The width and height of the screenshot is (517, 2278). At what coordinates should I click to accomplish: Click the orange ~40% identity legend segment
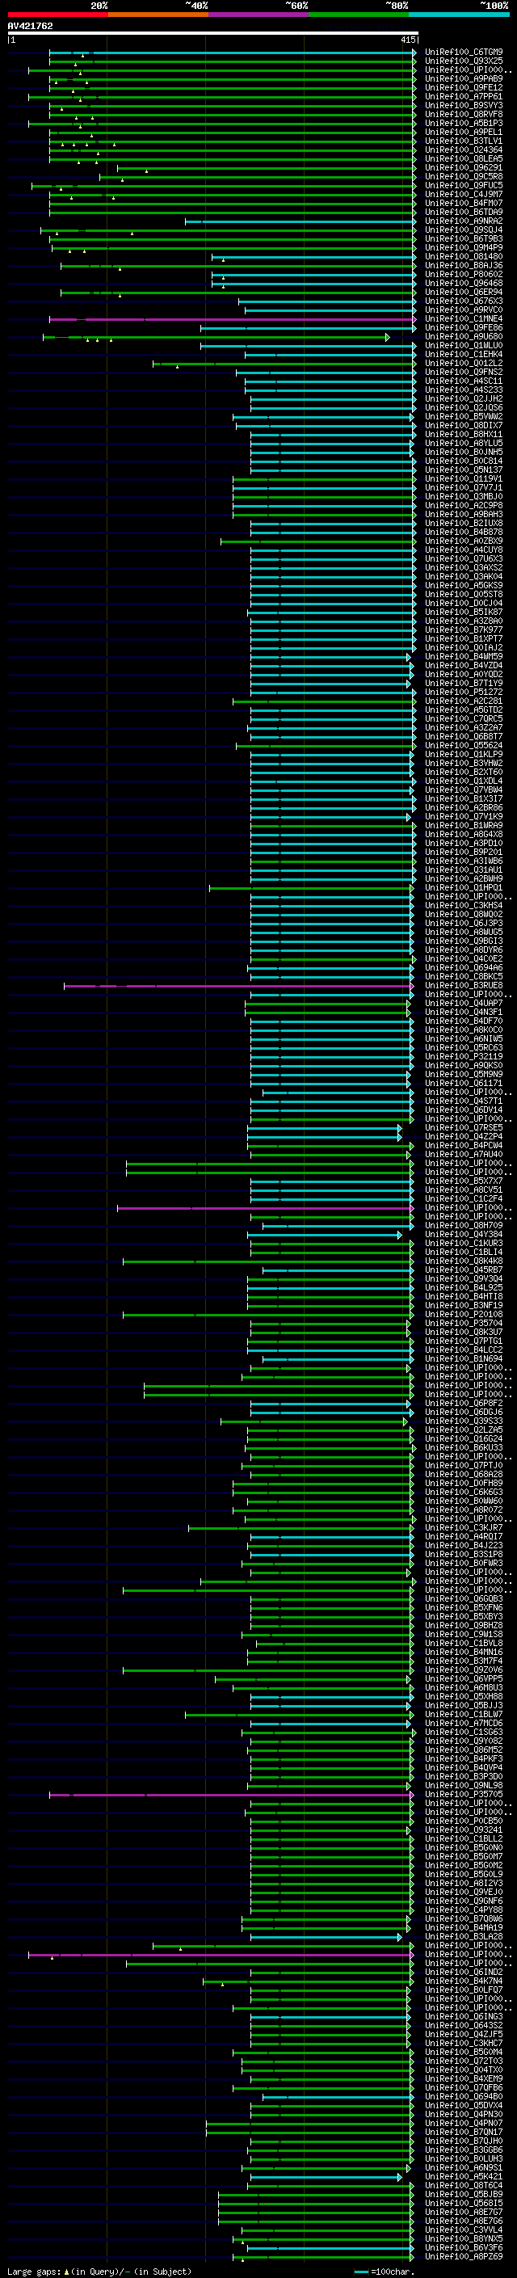[158, 15]
